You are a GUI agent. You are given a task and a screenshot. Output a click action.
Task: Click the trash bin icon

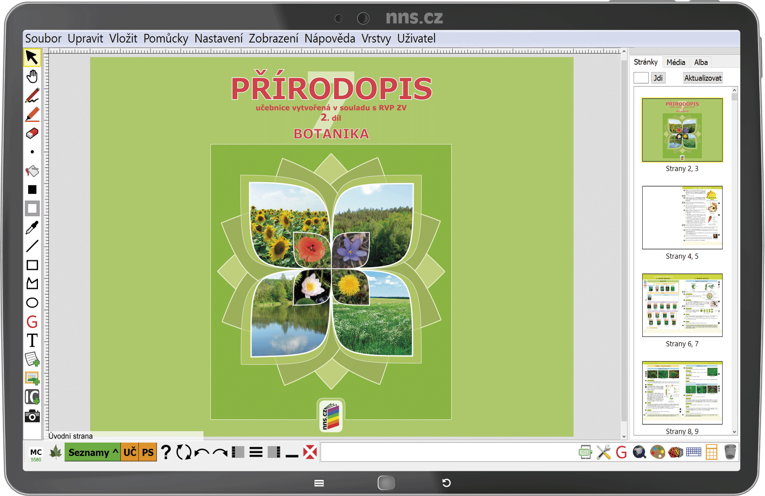pyautogui.click(x=730, y=452)
